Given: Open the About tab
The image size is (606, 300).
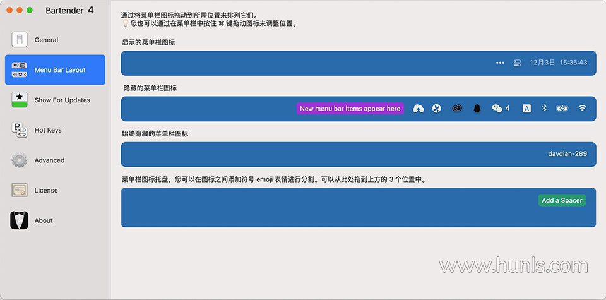Looking at the screenshot, I should 55,220.
